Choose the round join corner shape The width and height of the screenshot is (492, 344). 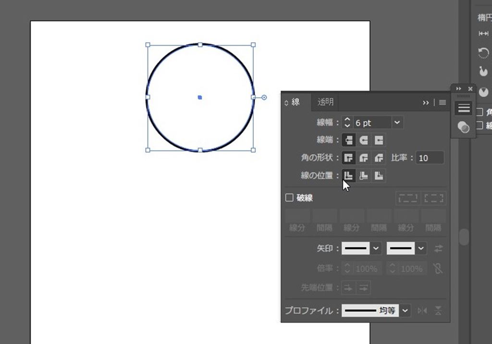pos(364,158)
